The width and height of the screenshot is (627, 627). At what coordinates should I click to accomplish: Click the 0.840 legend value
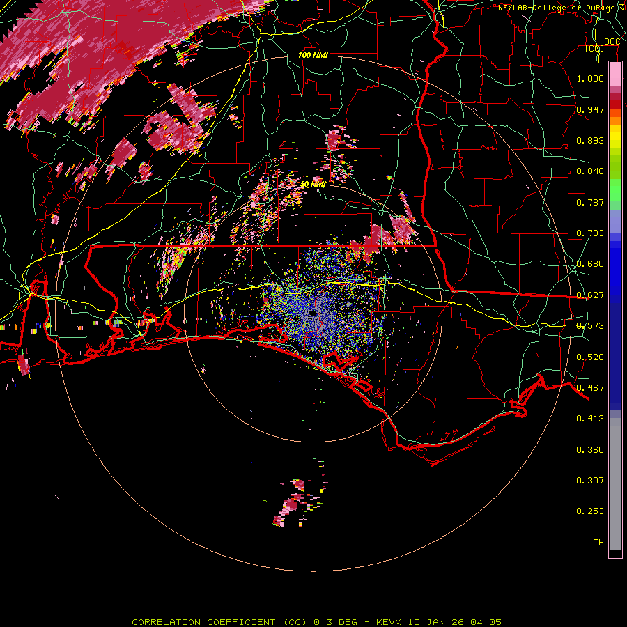coord(590,171)
